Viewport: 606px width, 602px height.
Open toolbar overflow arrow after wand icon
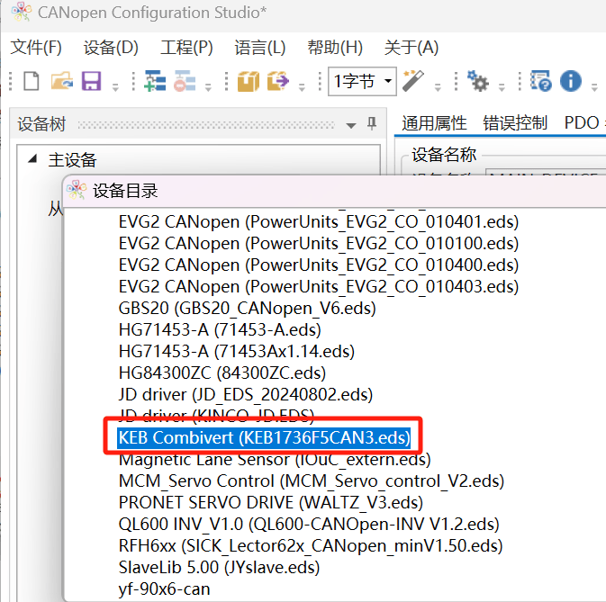tap(438, 87)
